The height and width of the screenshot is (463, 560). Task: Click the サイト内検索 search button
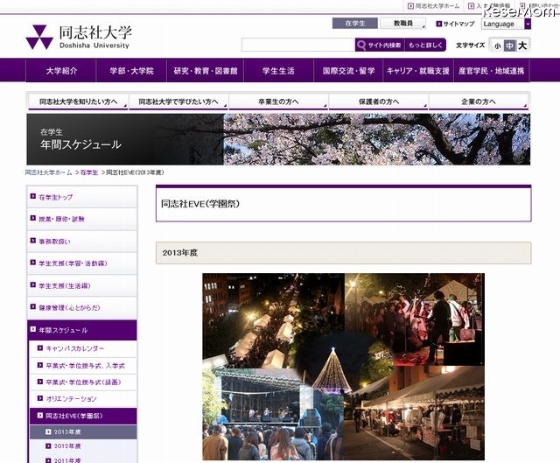click(x=379, y=45)
